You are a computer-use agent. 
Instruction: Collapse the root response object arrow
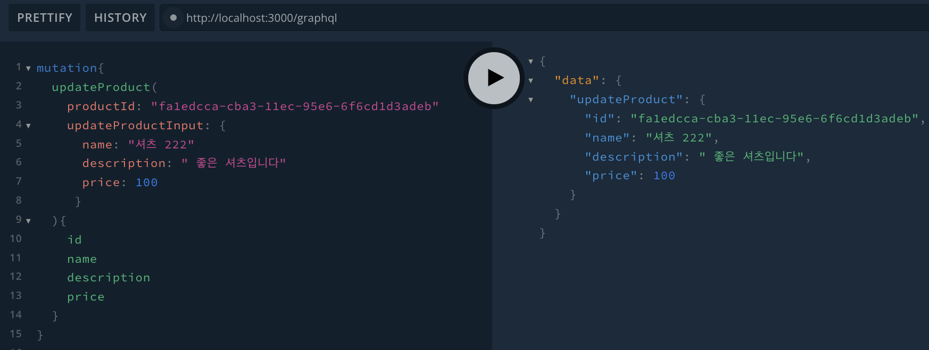pyautogui.click(x=530, y=62)
